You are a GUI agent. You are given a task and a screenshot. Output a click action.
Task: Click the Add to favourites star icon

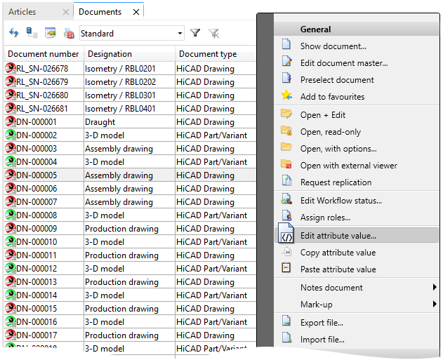pos(286,95)
